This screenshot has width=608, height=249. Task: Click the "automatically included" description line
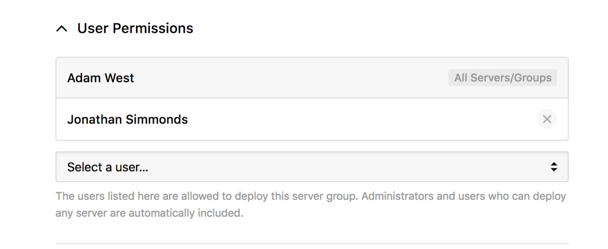(x=149, y=213)
